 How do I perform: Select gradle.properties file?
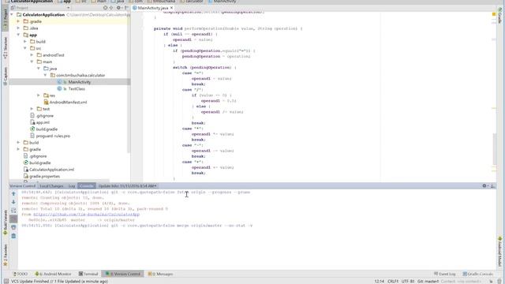point(44,176)
